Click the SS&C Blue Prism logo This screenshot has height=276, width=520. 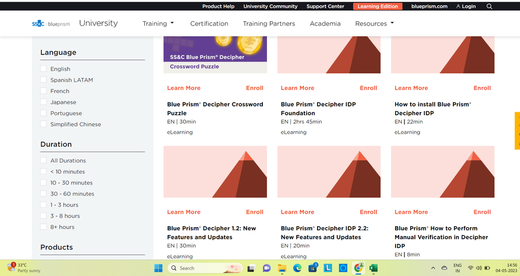[51, 23]
